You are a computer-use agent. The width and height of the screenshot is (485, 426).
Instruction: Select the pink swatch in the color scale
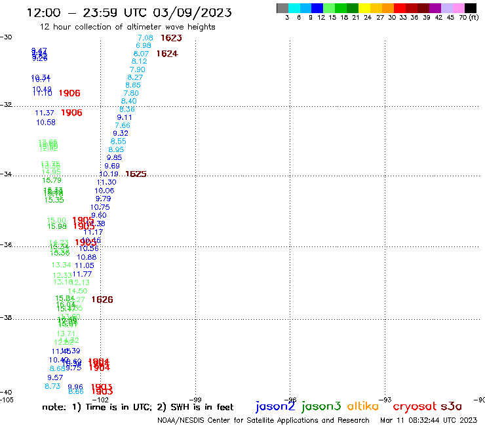pyautogui.click(x=459, y=8)
